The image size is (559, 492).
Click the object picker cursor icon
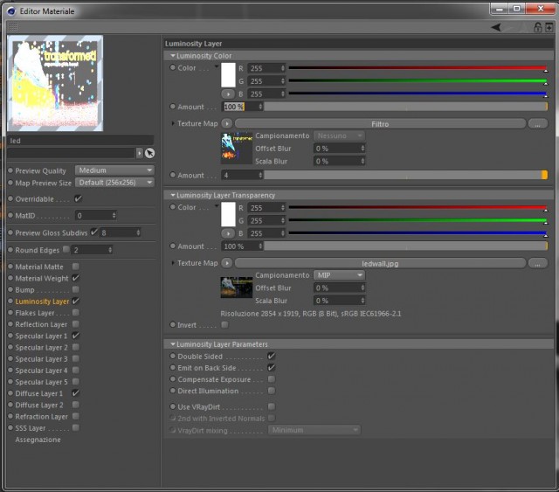click(x=149, y=153)
